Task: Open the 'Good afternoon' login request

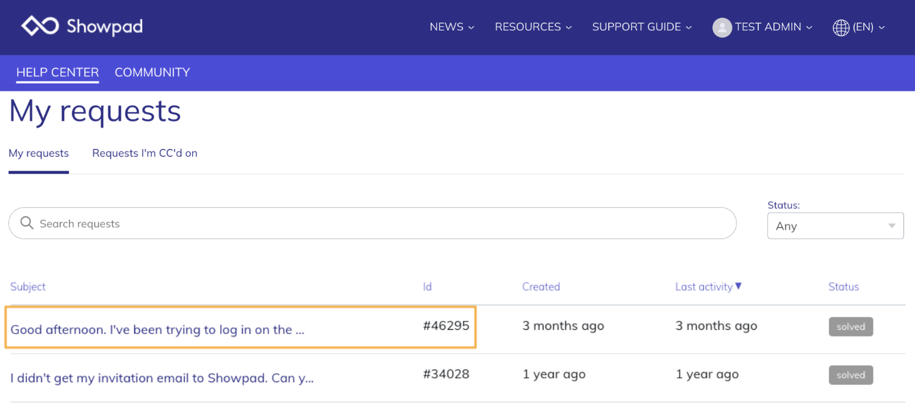Action: pos(157,330)
